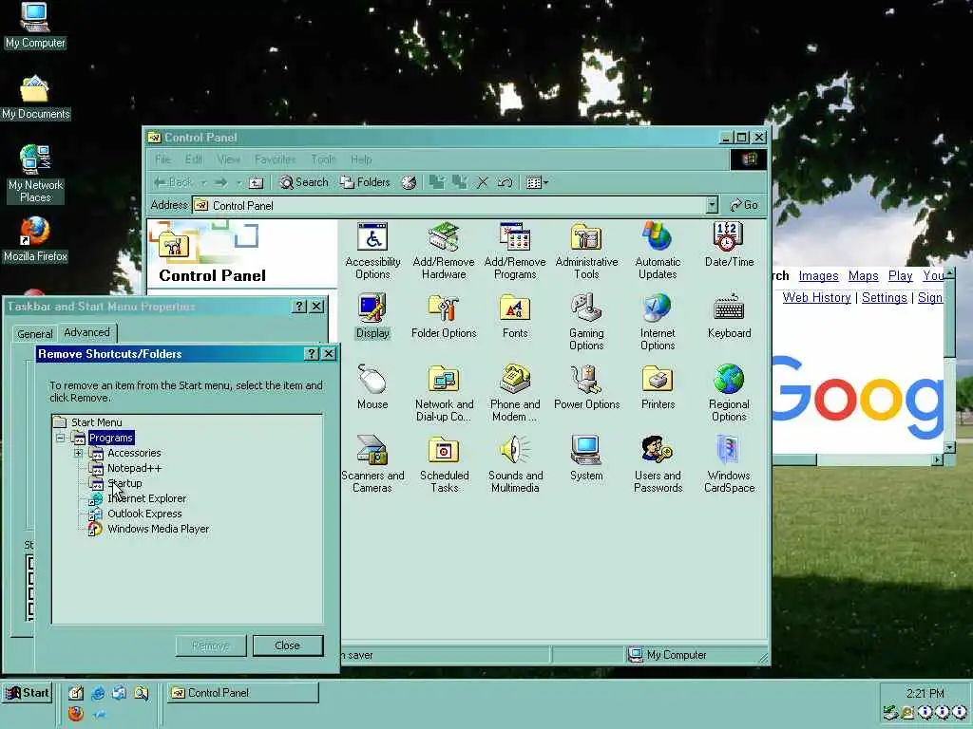
Task: Open the Favorites menu
Action: tap(275, 159)
